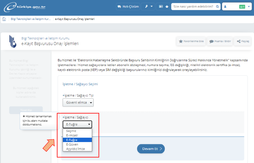This screenshot has height=163, width=254.
Task: Open the türkiye.gov.tr home logo
Action: point(24,7)
